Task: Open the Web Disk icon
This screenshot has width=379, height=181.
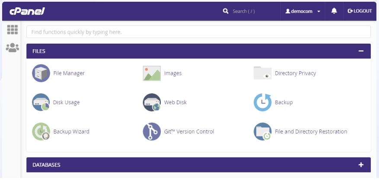Action: click(152, 102)
